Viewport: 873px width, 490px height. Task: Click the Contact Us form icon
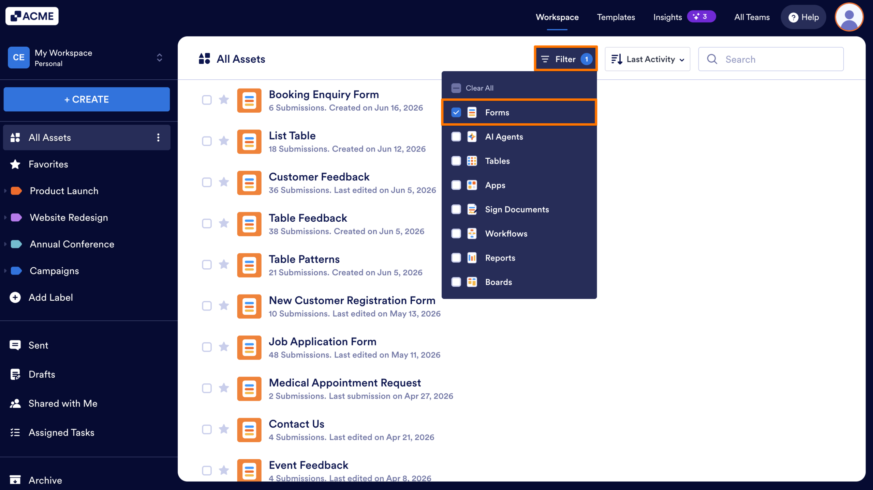tap(249, 430)
